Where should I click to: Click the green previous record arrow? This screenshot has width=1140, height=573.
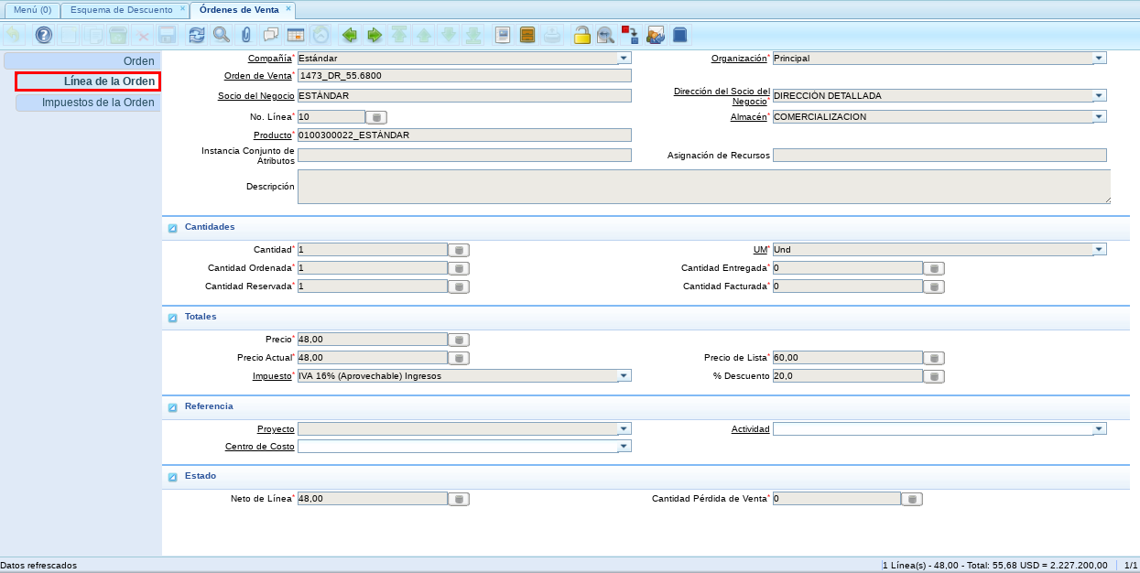click(x=349, y=36)
